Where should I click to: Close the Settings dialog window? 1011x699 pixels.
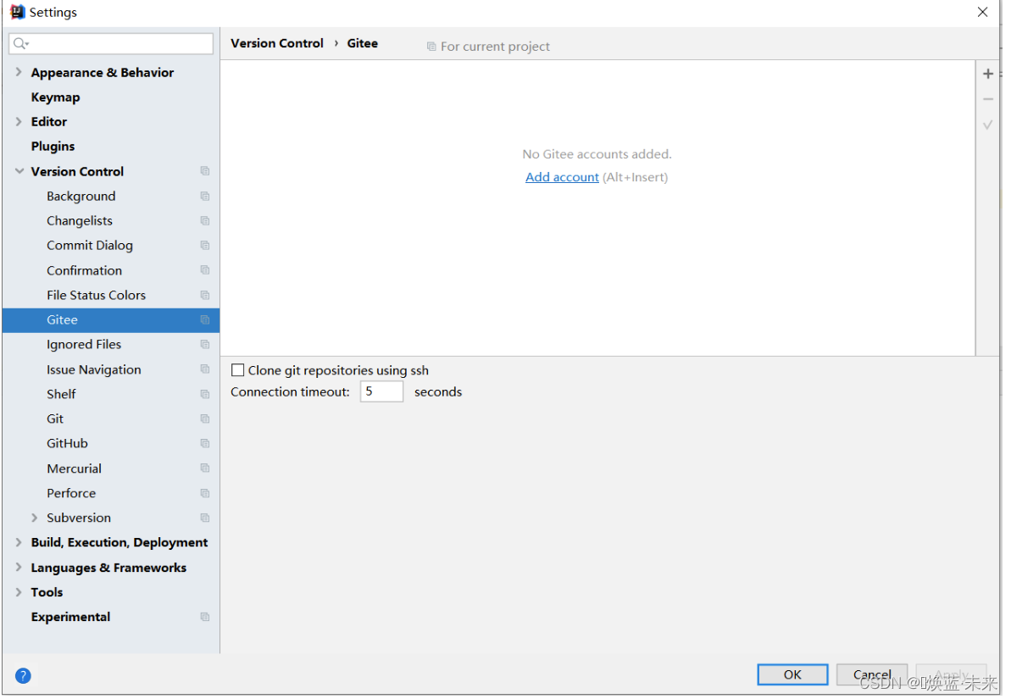pos(982,12)
